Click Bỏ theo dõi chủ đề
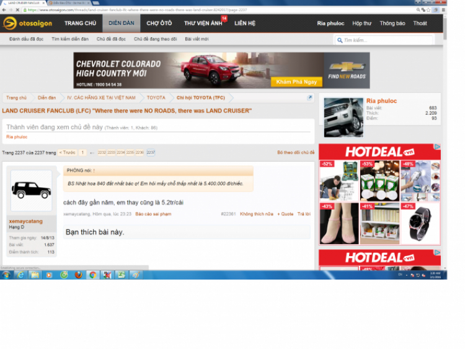Viewport: 465px width, 349px height. tap(296, 152)
